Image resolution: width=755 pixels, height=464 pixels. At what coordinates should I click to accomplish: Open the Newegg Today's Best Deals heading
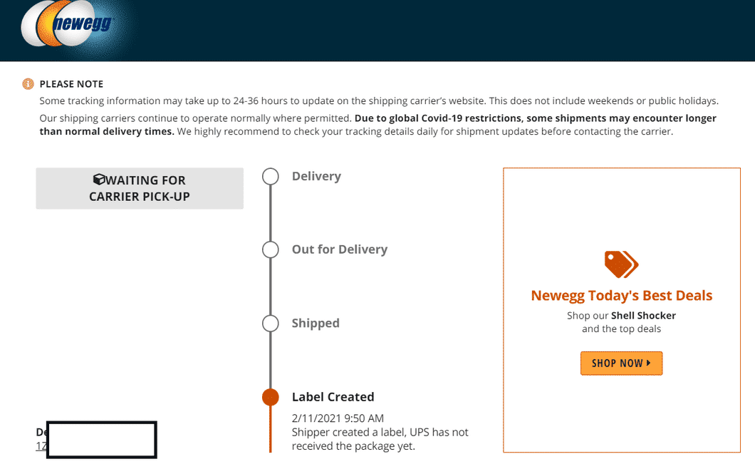621,296
